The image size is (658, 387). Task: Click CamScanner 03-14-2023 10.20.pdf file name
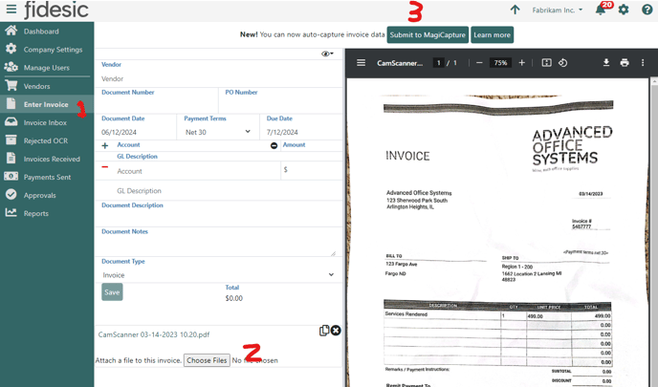point(154,334)
